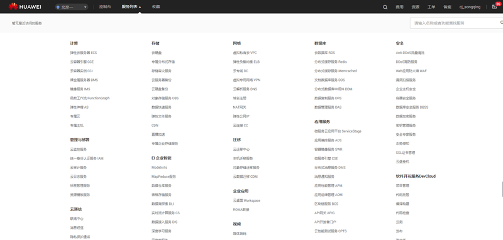Open 实时流计算服务 CS
Screen dimensions: 503x240
(165, 213)
